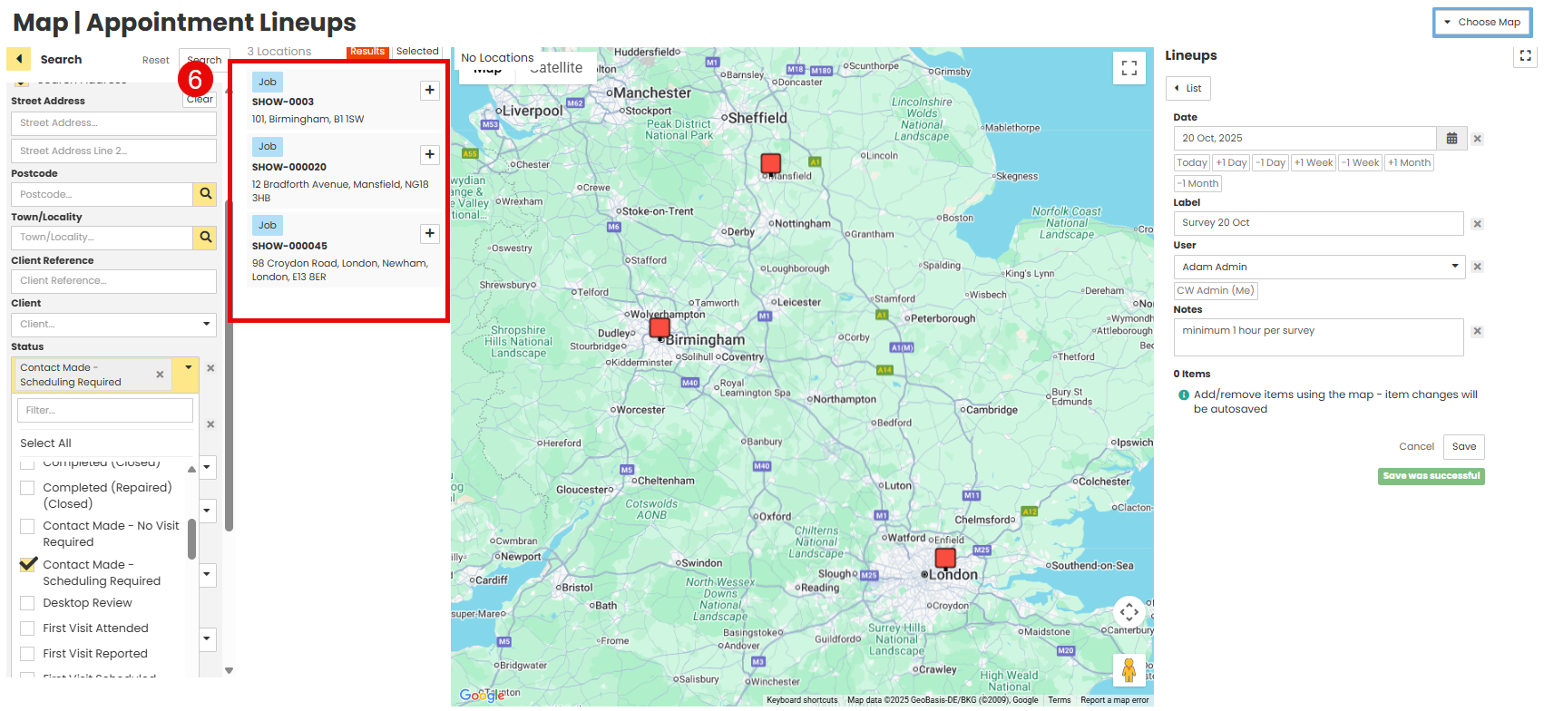This screenshot has width=1544, height=711.
Task: Focus the Label field containing Survey 20 Oct
Action: tap(1318, 223)
